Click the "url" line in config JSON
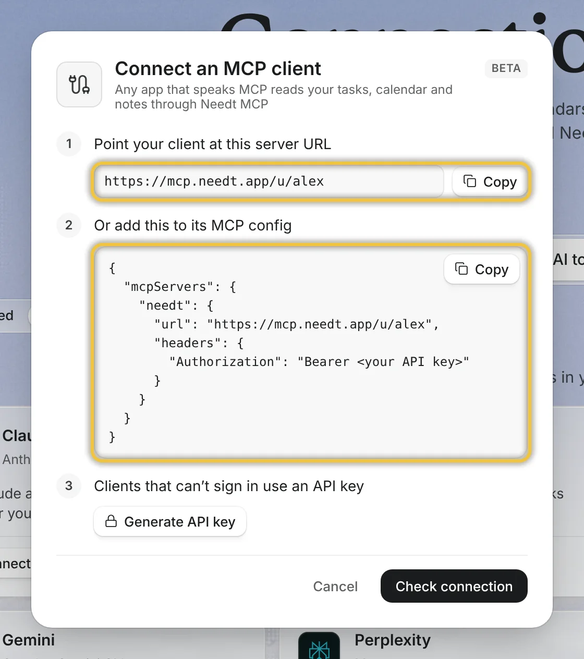The image size is (584, 659). [297, 324]
